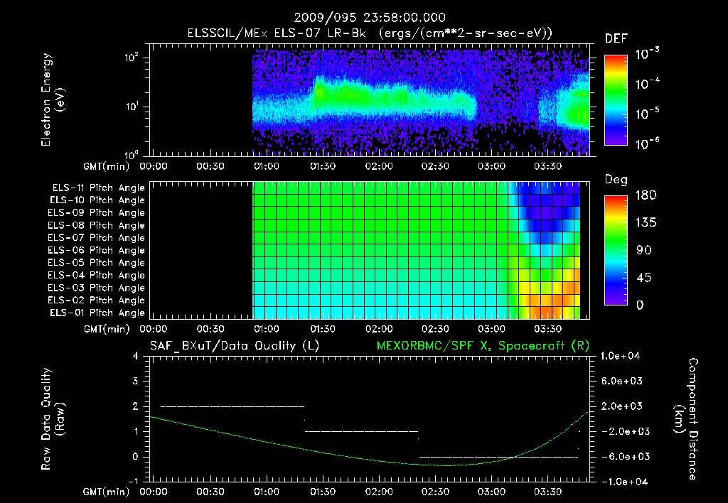Click ELS-02 Pitch Angle row label

coord(96,301)
